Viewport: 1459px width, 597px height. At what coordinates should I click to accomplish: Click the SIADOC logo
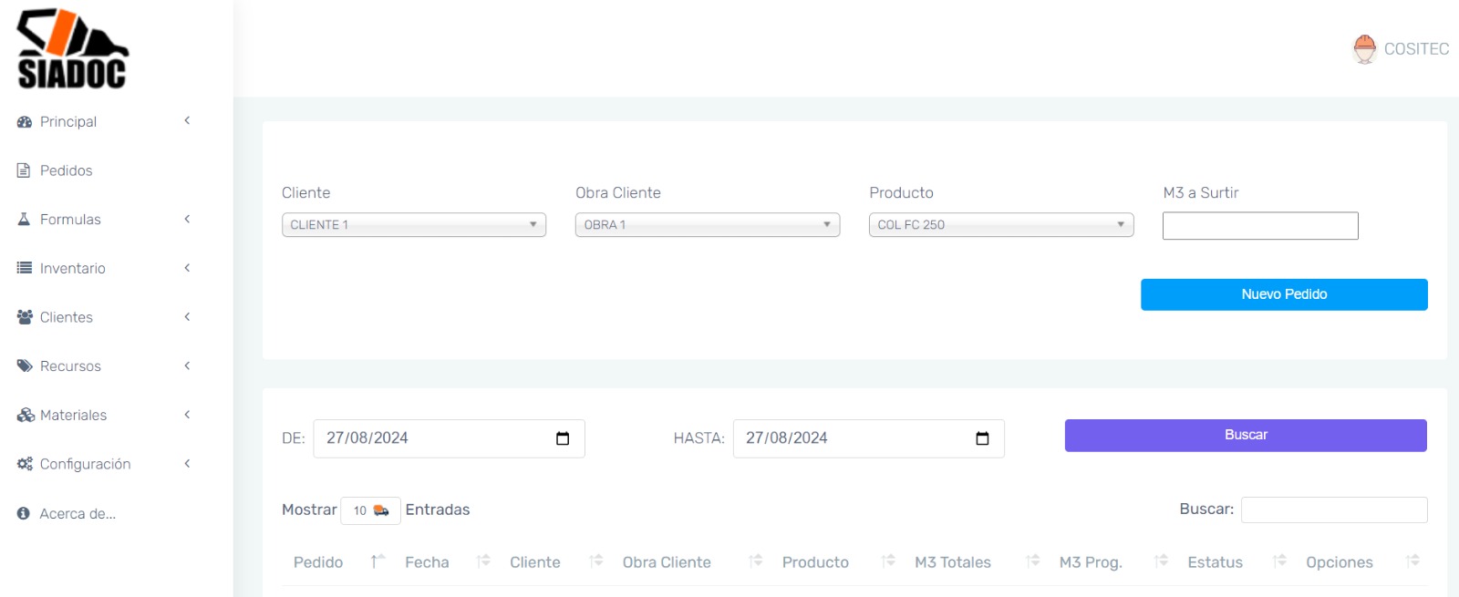(72, 50)
